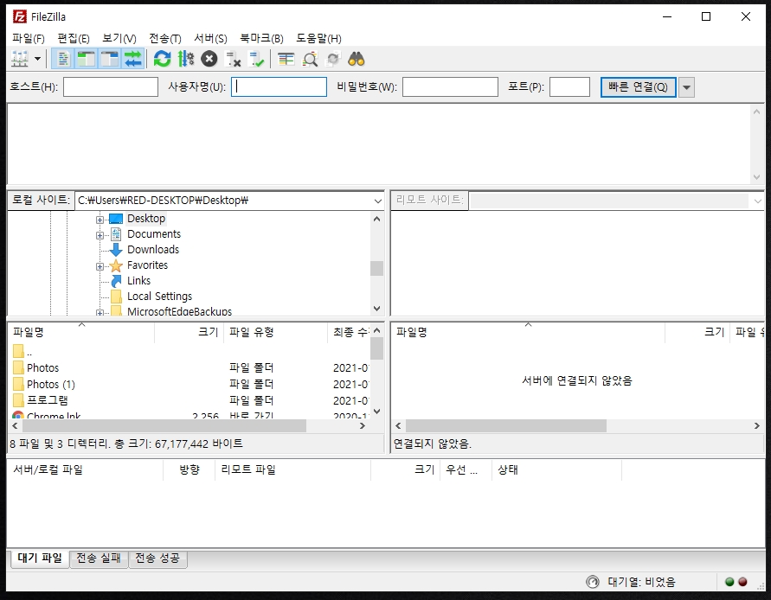
Task: Select the Documents folder in tree
Action: point(154,234)
